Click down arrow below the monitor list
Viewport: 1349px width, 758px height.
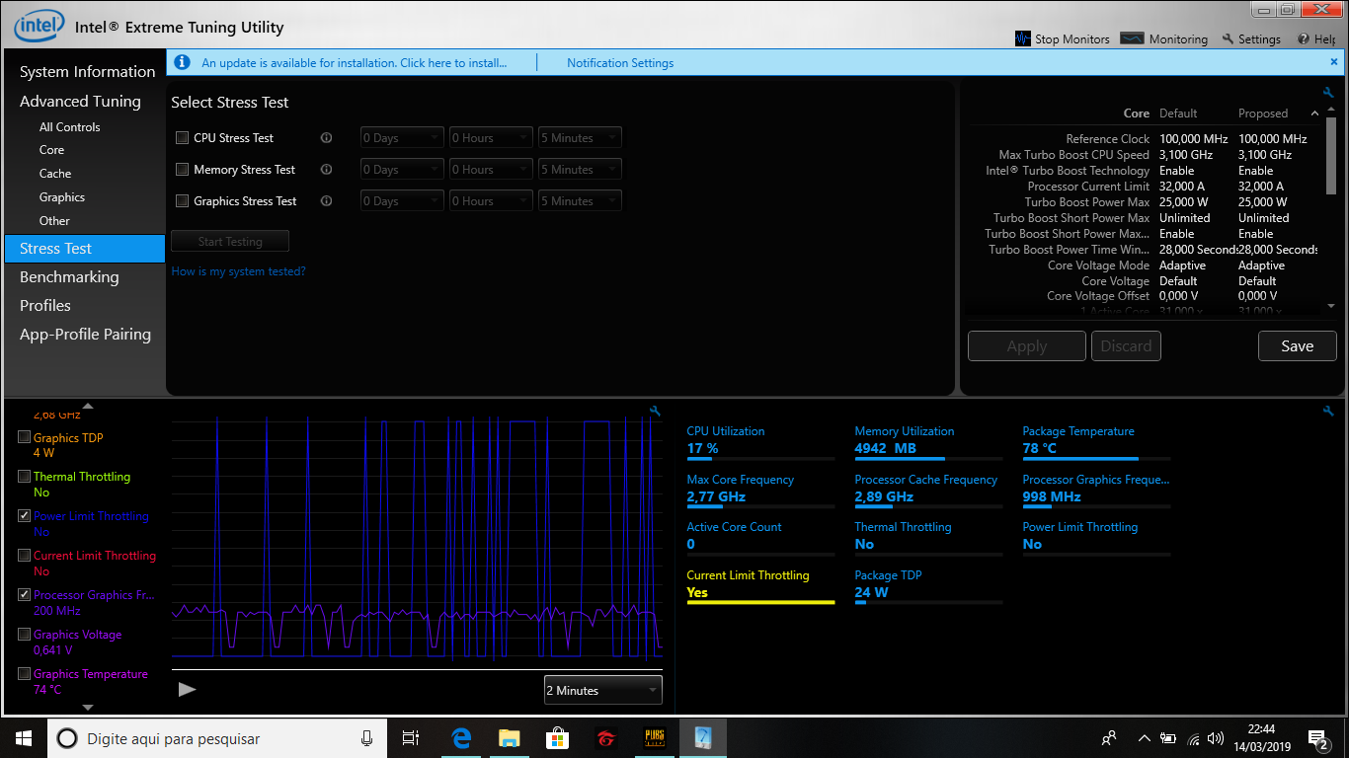[x=87, y=708]
